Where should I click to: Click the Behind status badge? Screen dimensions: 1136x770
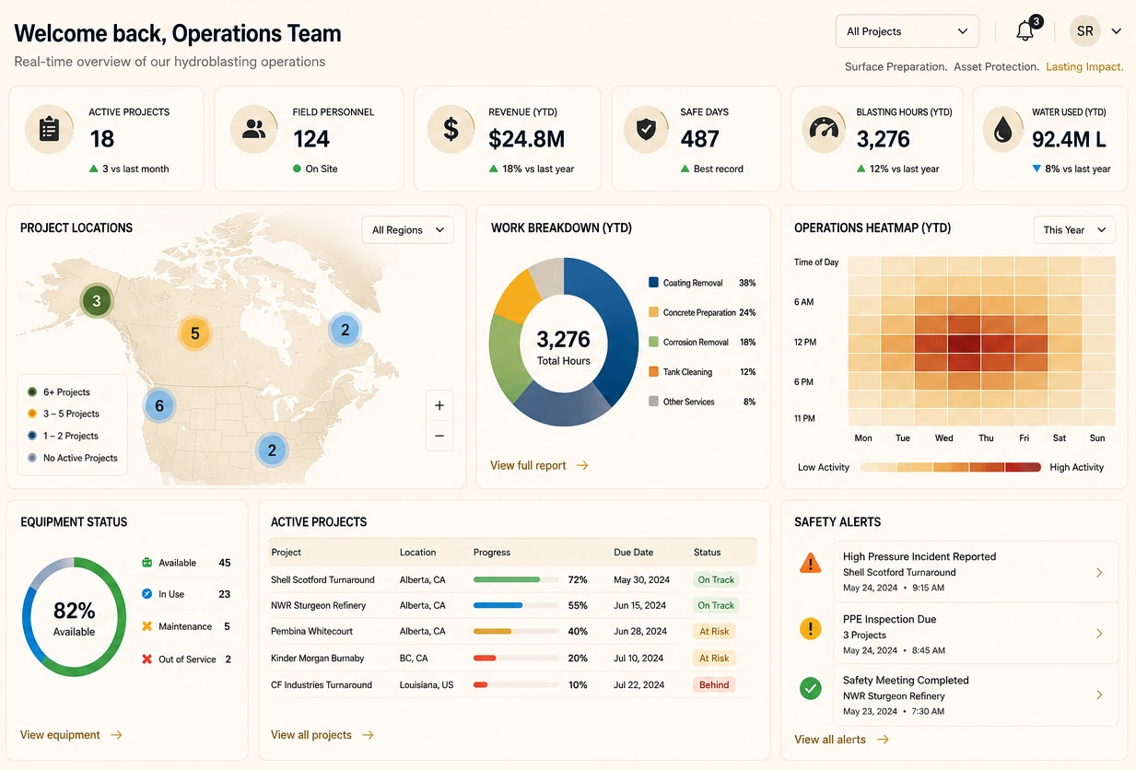click(714, 685)
